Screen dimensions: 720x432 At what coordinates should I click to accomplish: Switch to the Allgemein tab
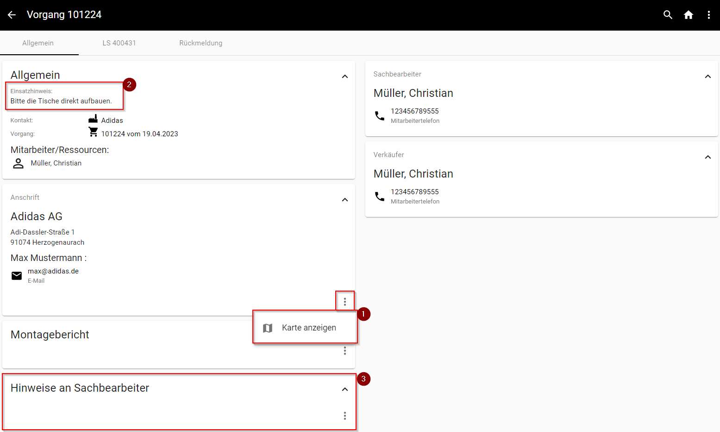[x=38, y=43]
